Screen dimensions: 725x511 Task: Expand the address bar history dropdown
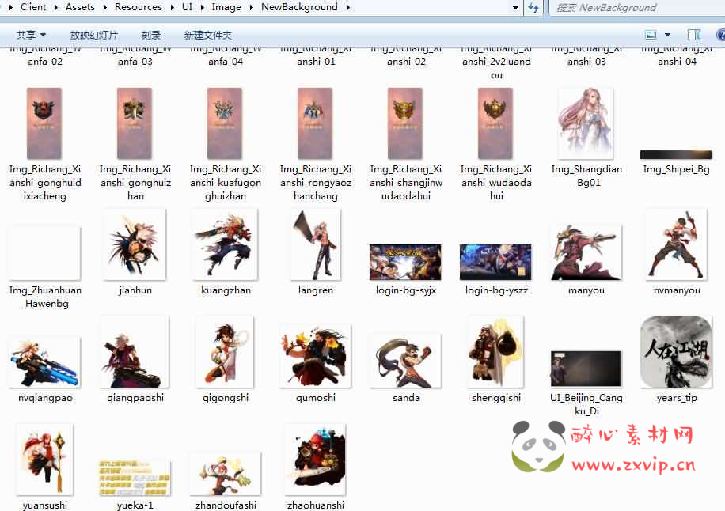click(516, 8)
